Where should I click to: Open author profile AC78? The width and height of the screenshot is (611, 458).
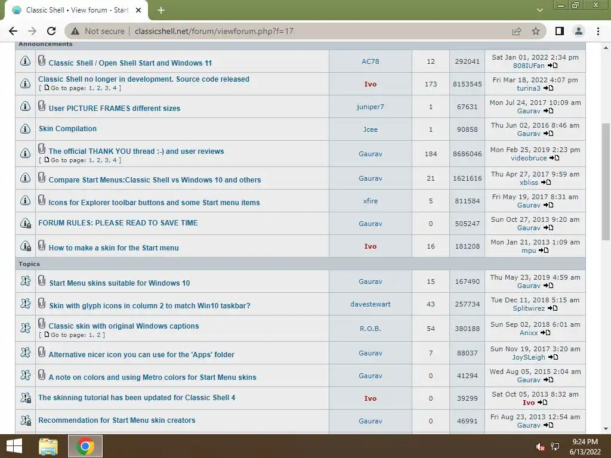[x=370, y=61]
